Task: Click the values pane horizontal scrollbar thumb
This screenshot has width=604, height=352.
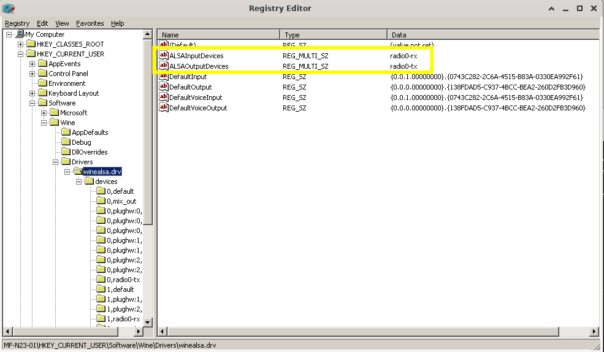Action: coord(363,331)
